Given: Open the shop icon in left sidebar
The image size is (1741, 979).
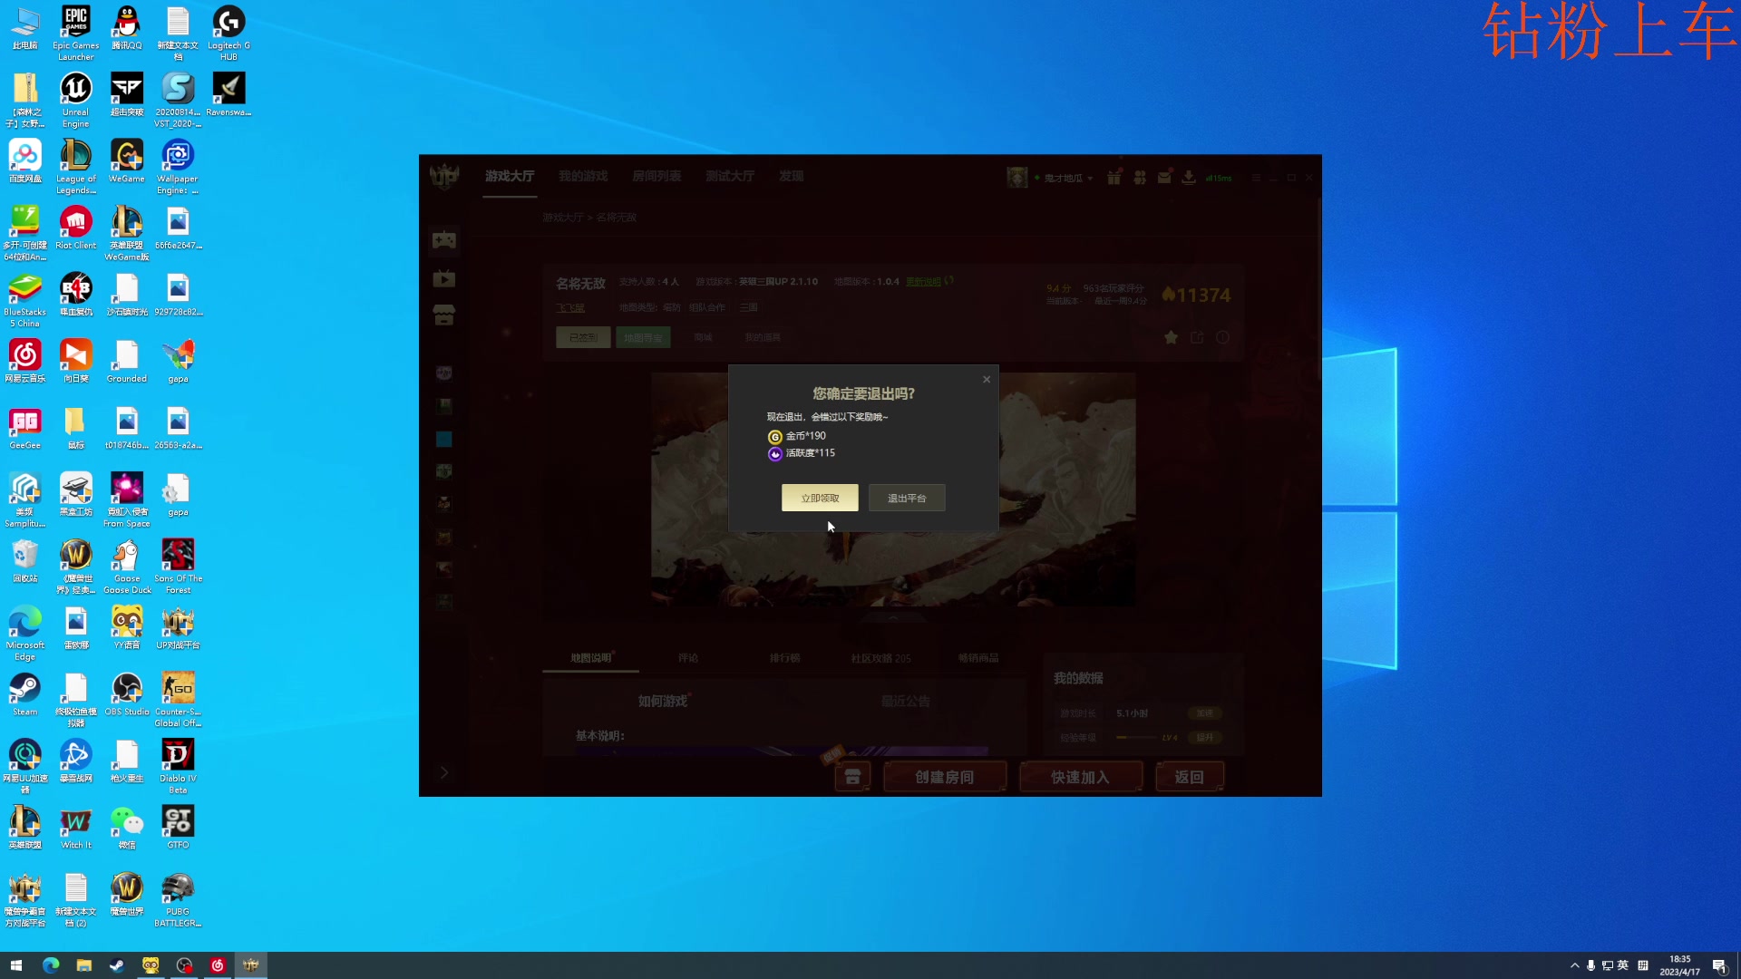Looking at the screenshot, I should click(444, 315).
